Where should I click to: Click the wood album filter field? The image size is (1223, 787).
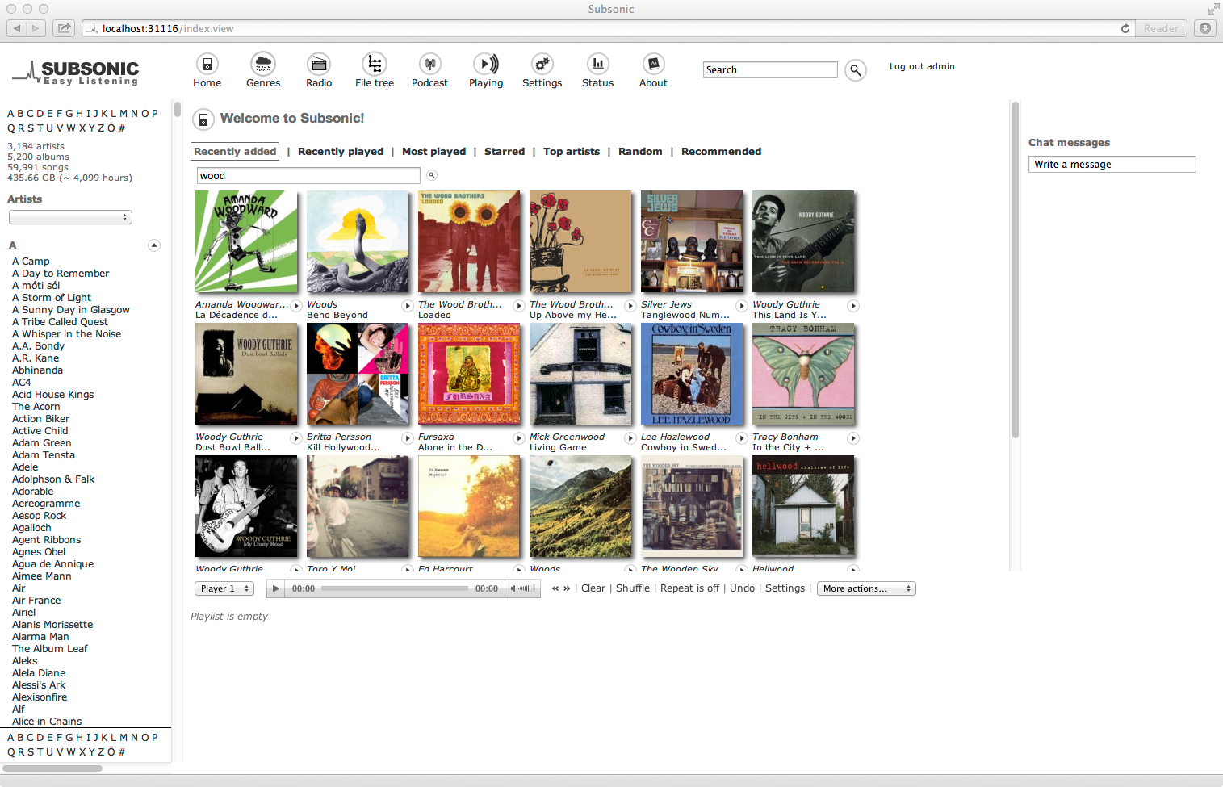(308, 175)
